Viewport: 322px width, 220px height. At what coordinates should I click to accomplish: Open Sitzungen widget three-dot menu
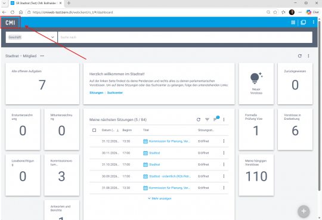tap(224, 120)
